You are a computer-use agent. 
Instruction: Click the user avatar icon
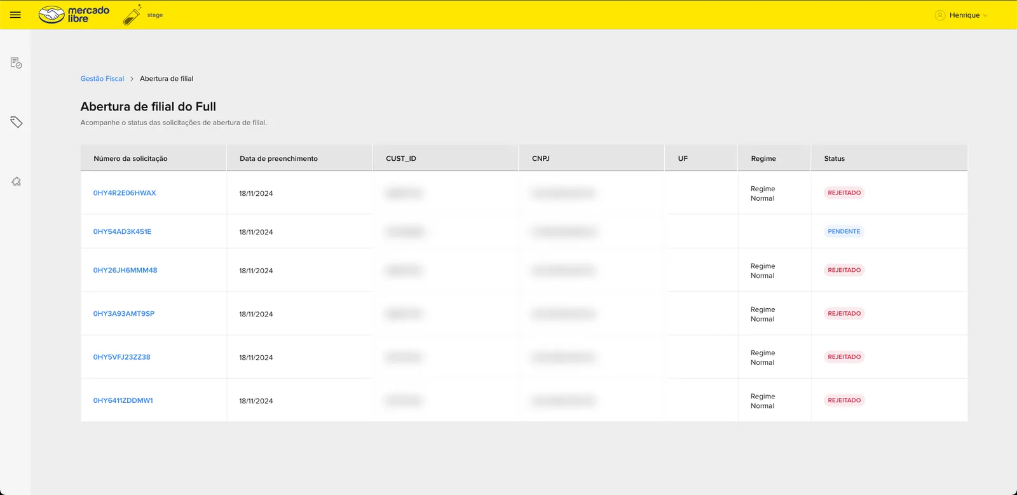940,15
